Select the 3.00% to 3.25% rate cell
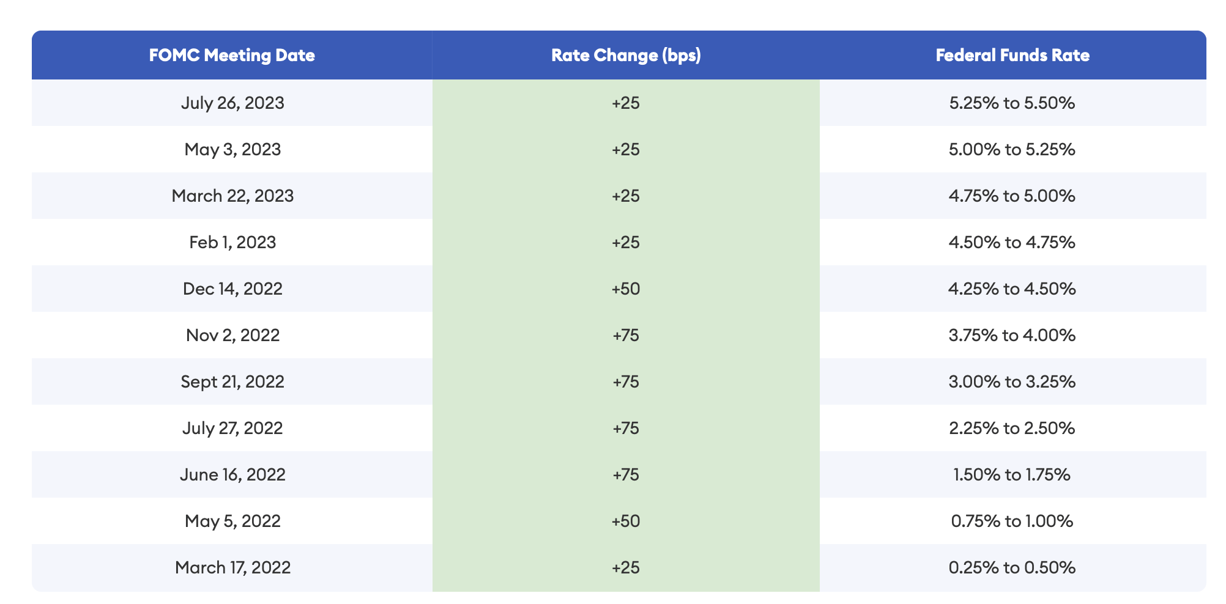This screenshot has width=1226, height=604. coord(1012,381)
